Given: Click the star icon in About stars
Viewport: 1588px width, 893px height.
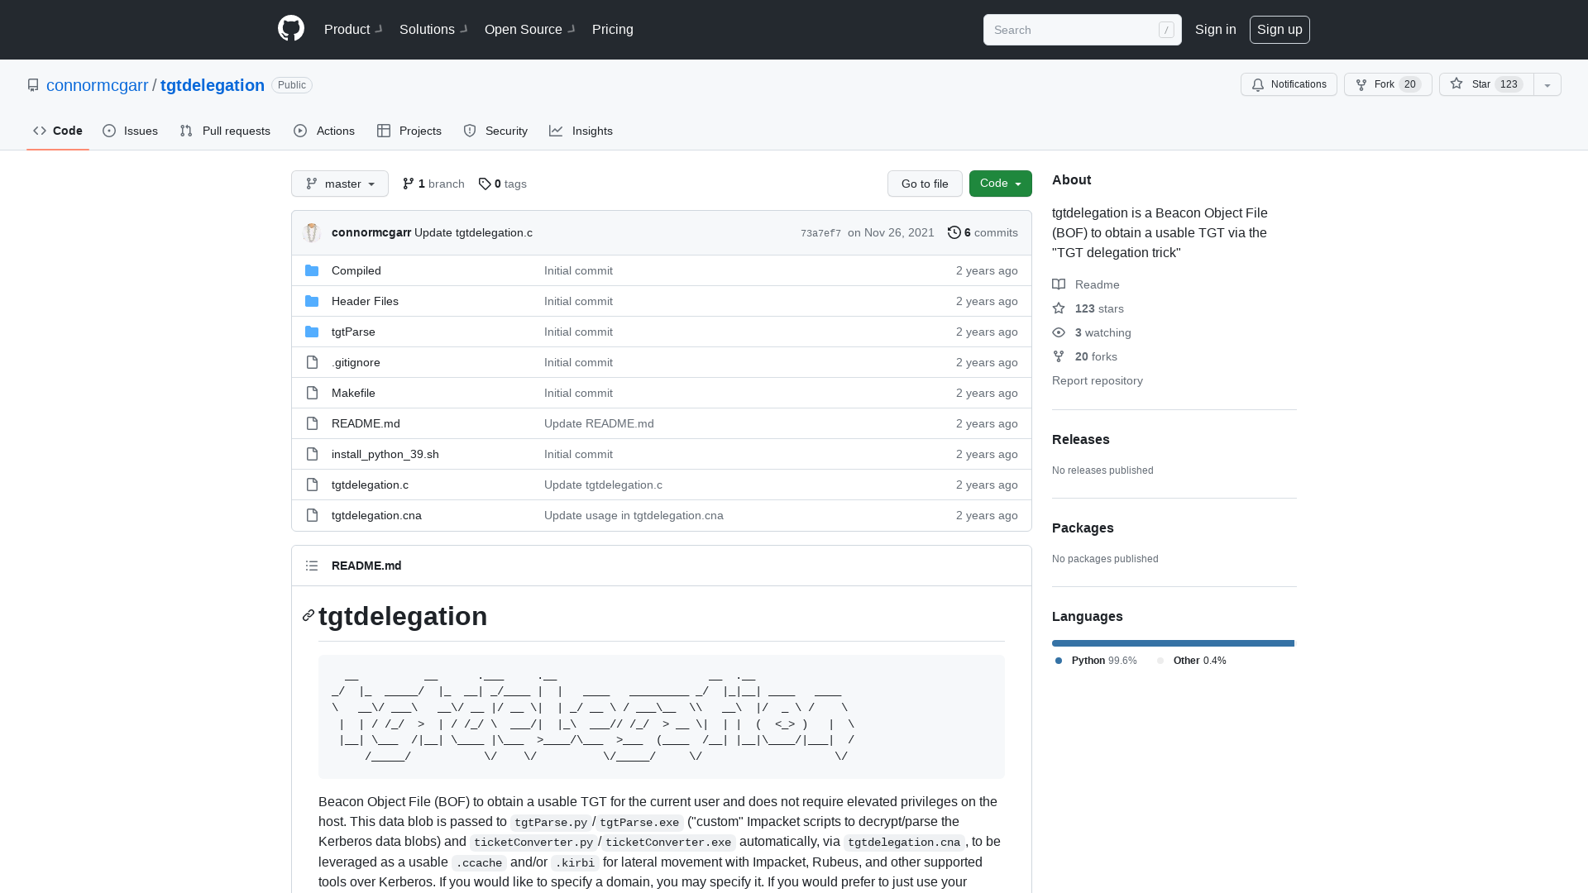Looking at the screenshot, I should coord(1059,308).
